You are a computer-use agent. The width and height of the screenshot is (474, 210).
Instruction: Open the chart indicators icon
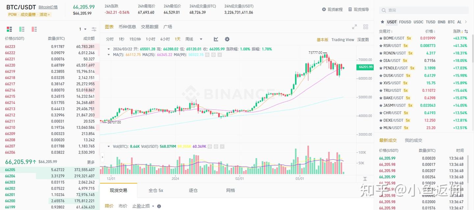point(216,39)
